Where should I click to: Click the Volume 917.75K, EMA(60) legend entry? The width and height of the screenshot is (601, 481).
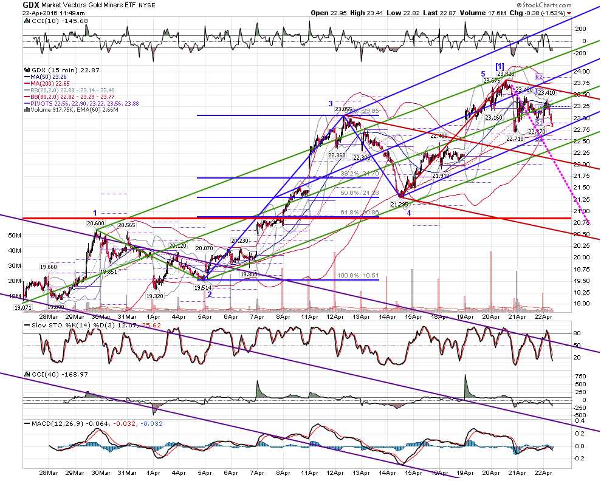point(71,109)
